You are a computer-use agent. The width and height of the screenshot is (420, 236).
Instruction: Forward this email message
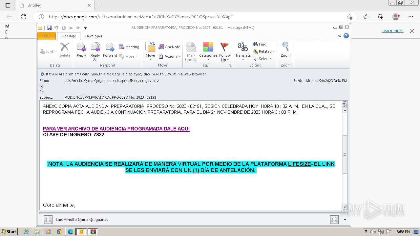click(x=110, y=50)
